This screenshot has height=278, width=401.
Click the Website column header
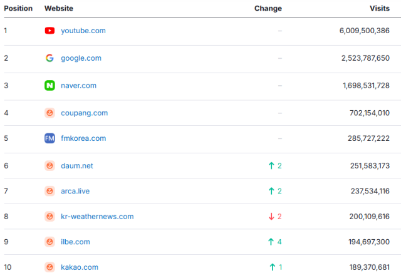tap(59, 9)
